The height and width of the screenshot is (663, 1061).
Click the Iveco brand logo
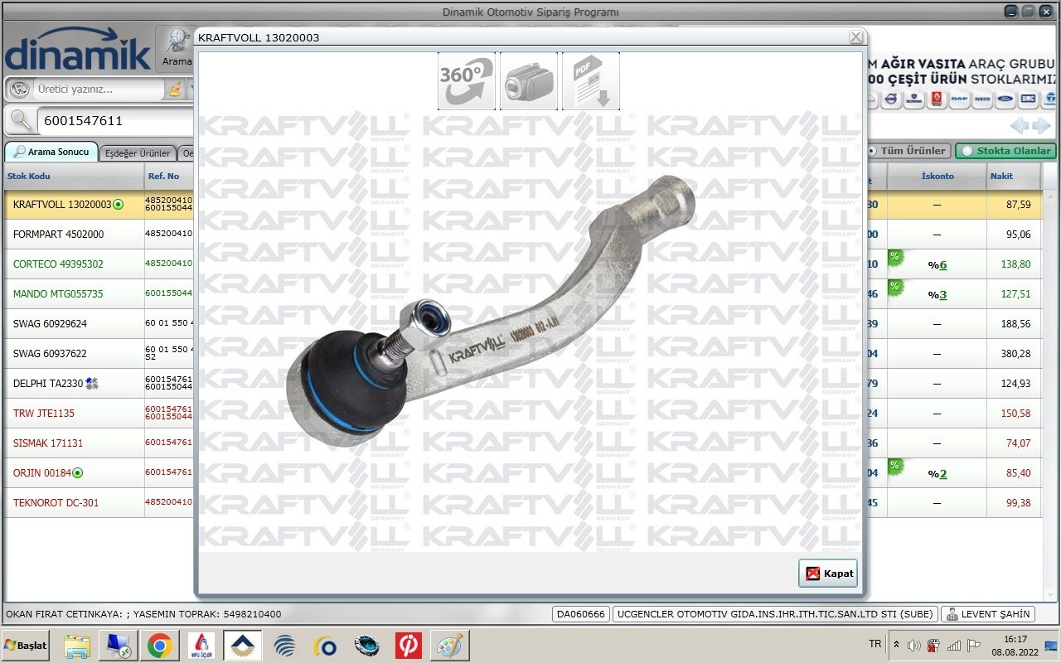(982, 99)
